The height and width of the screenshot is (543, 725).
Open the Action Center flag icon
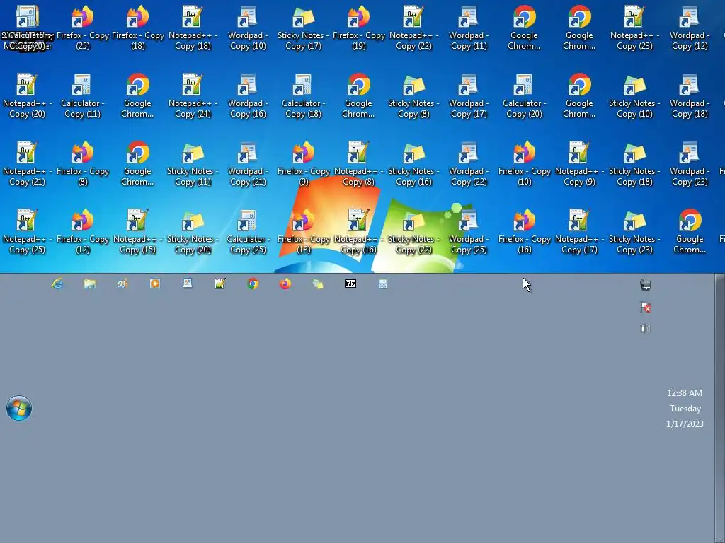[x=646, y=307]
